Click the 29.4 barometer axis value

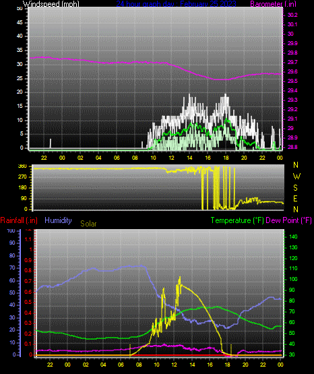tap(292, 91)
